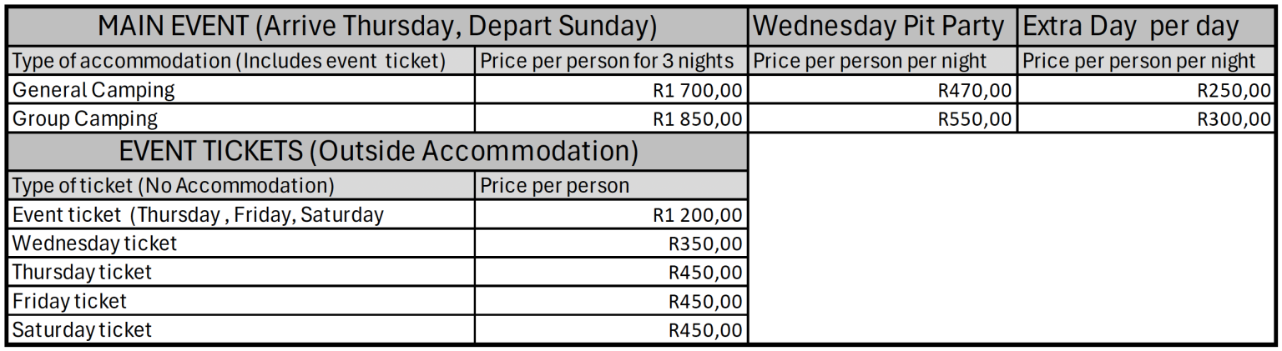Click the R1 850,00 price cell
This screenshot has width=1282, height=351.
698,119
